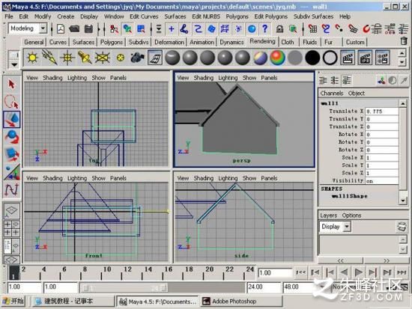Click the trash can shelf icon
The width and height of the screenshot is (412, 309).
pos(403,40)
